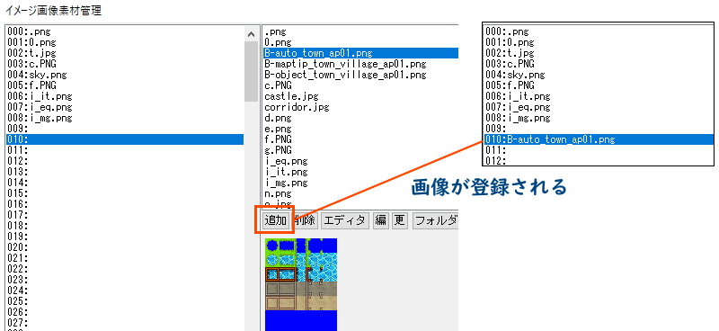Select slot 020: in left list

[x=125, y=247]
